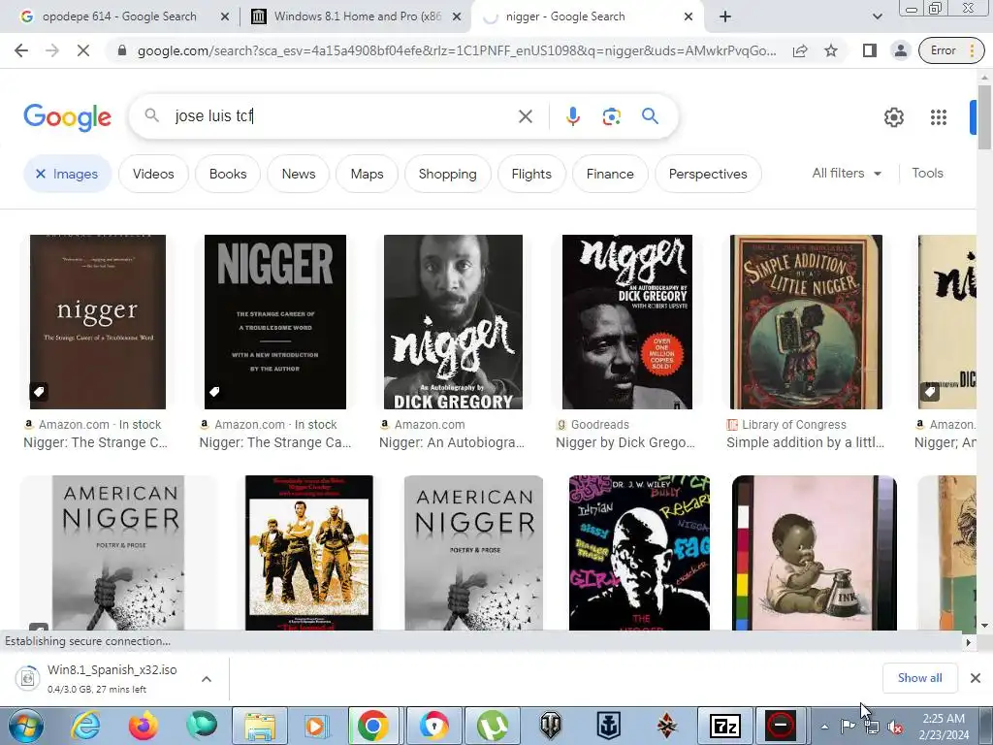This screenshot has width=993, height=745.
Task: Open Chrome's three-dot menu
Action: [x=972, y=50]
